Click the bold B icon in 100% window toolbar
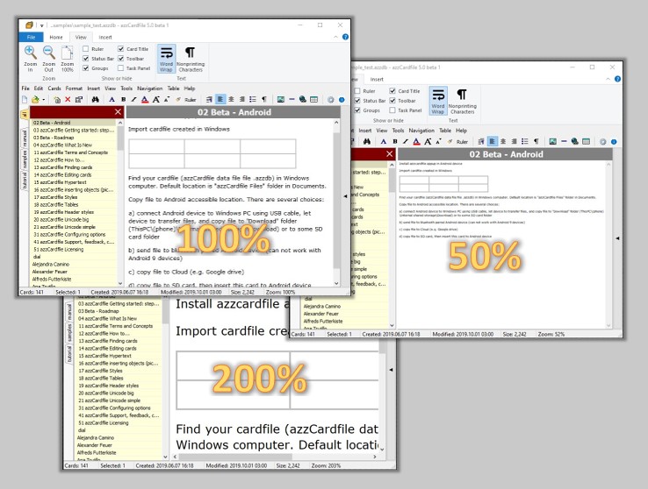 coord(123,99)
